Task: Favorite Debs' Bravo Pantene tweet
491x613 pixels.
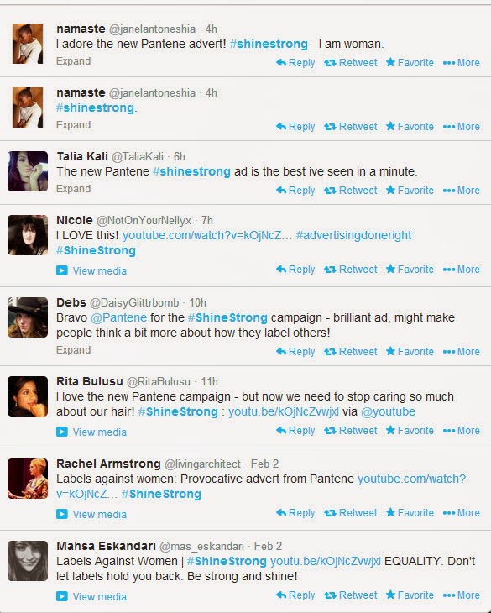Action: 410,352
